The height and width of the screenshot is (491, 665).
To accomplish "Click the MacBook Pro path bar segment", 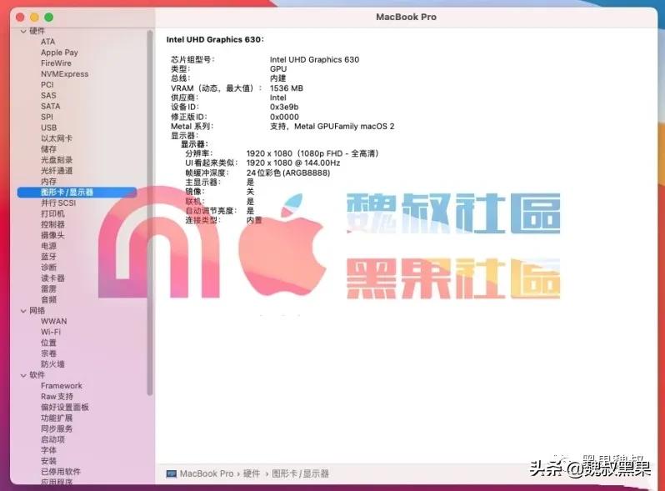I will tap(207, 473).
